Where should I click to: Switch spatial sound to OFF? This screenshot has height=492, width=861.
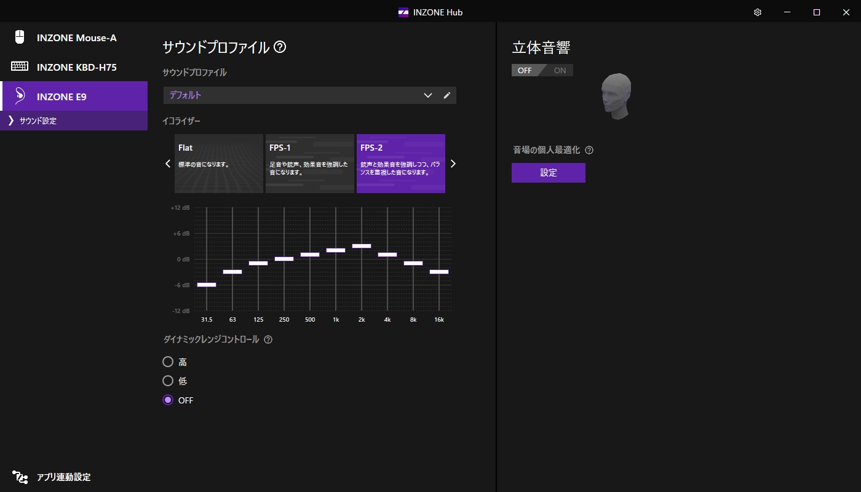pos(525,70)
